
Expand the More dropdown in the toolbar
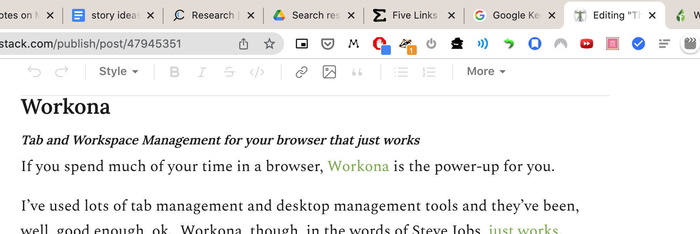[x=486, y=71]
